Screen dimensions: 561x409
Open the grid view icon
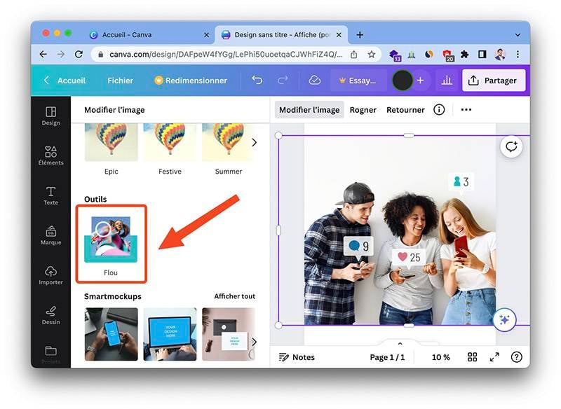click(472, 357)
